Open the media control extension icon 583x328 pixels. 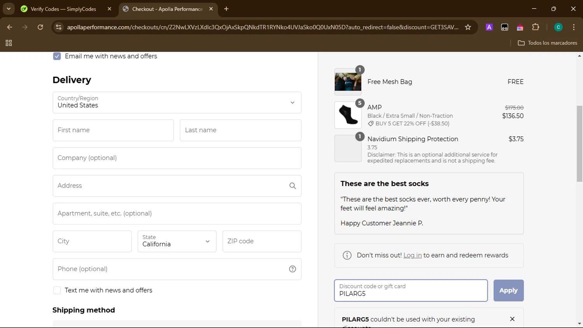pos(504,27)
